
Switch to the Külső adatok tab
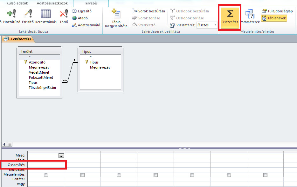(x=15, y=3)
